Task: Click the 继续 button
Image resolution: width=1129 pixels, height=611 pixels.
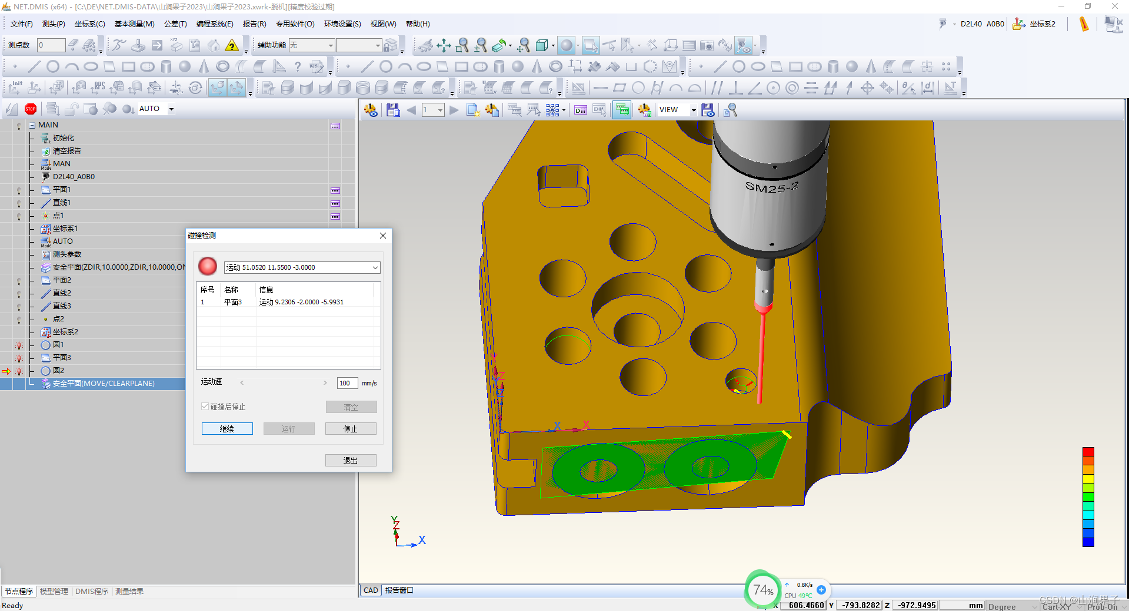Action: pyautogui.click(x=227, y=429)
